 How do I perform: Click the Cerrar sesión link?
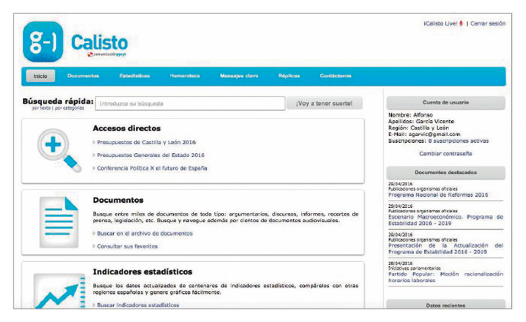tap(488, 24)
